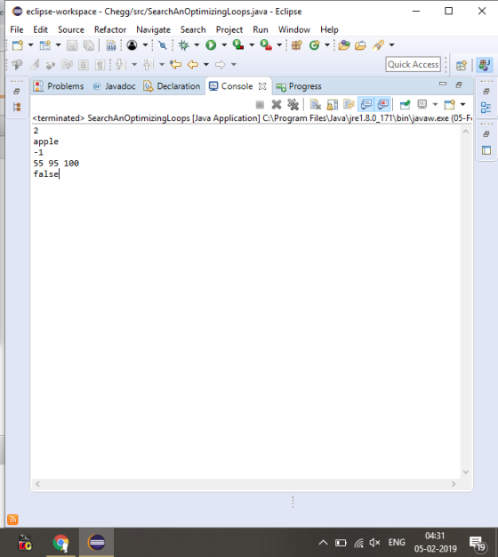The image size is (498, 557).
Task: Open the Debug history dropdown arrow
Action: [197, 45]
